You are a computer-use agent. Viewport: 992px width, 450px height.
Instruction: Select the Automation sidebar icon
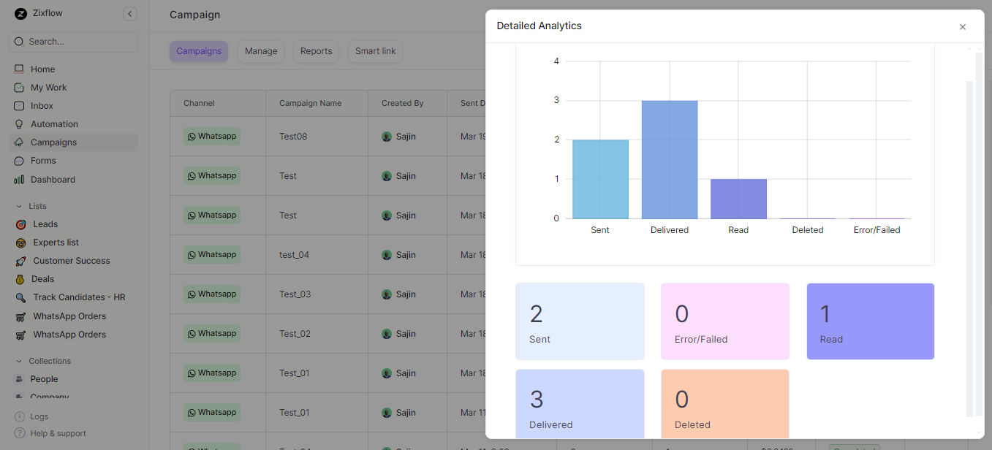tap(19, 123)
